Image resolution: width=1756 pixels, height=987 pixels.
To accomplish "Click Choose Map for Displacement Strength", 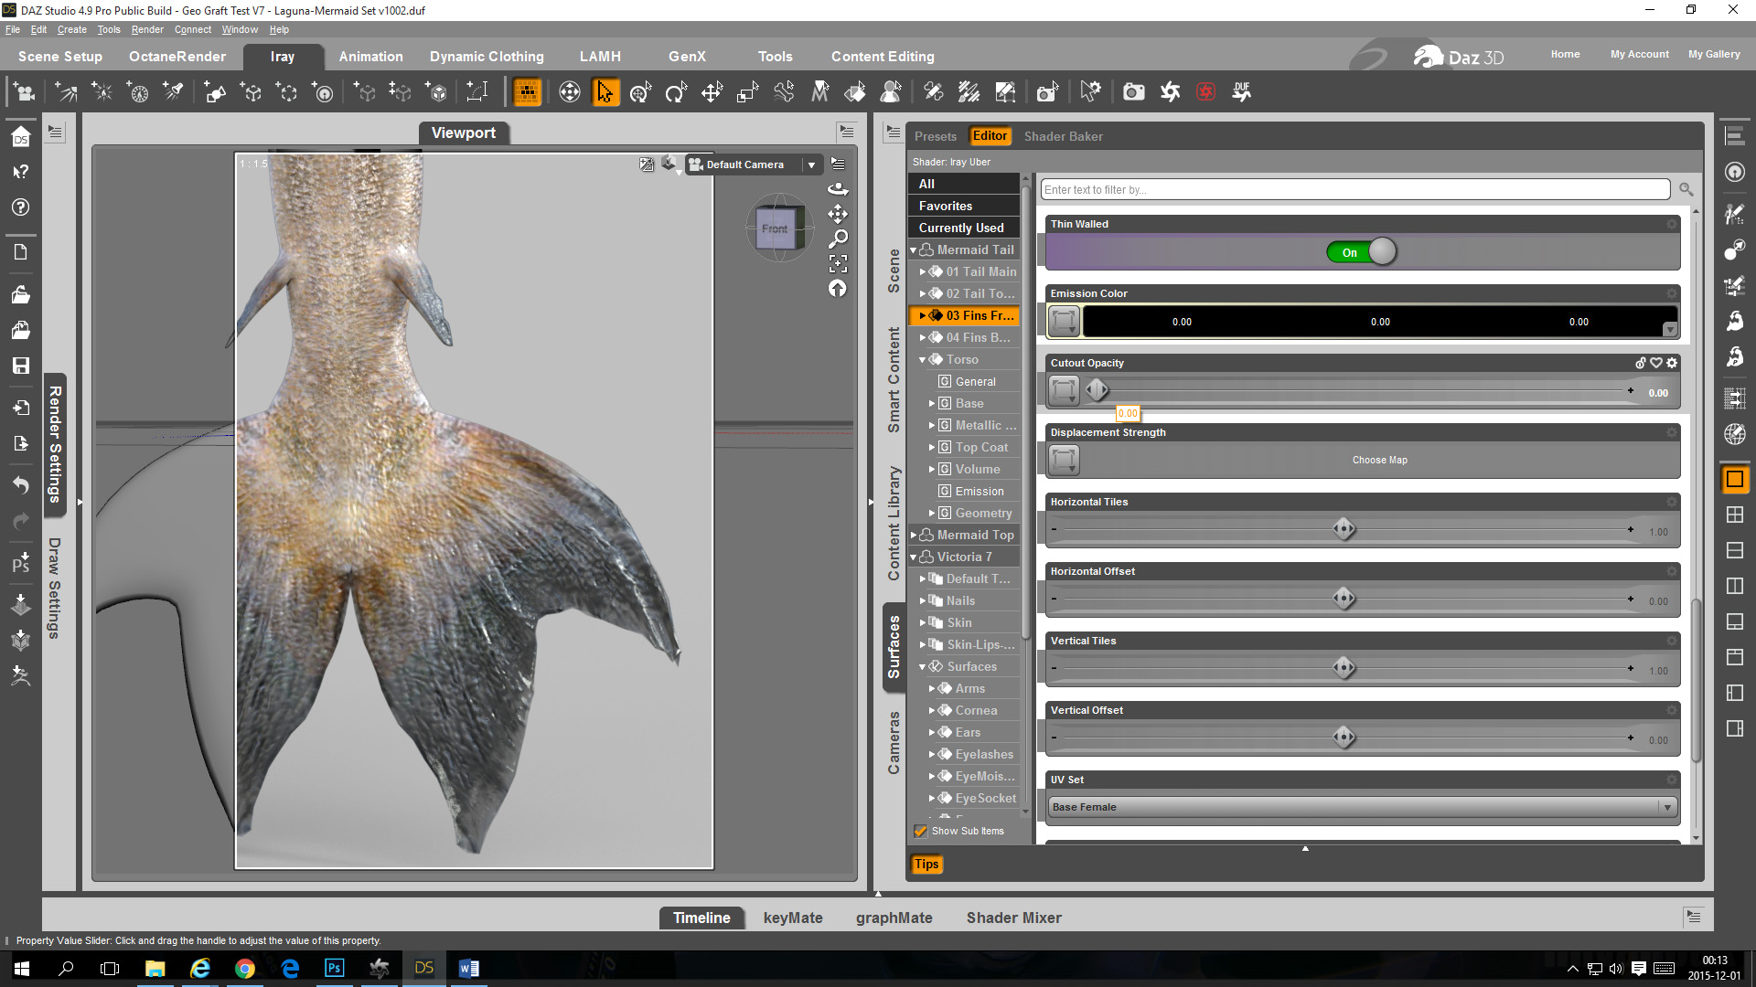I will tap(1379, 460).
